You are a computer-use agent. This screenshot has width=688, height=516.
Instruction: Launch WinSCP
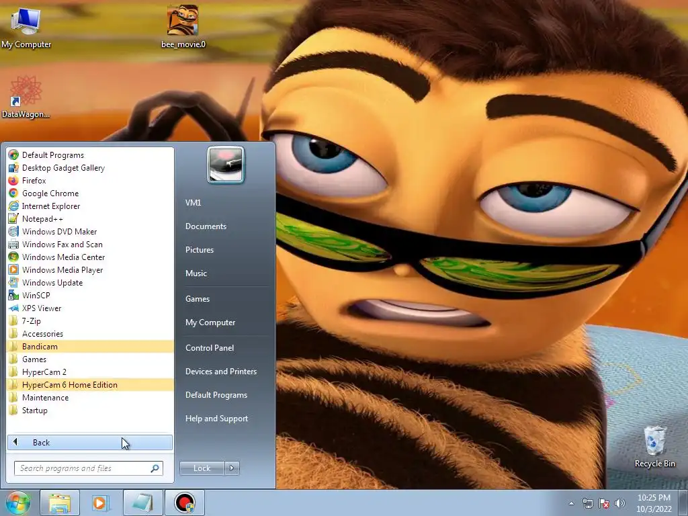tap(90, 295)
